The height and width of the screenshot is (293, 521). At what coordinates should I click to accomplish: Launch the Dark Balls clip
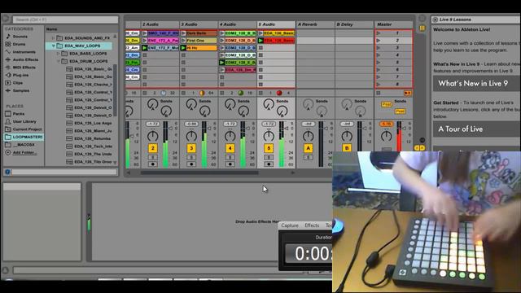(183, 33)
